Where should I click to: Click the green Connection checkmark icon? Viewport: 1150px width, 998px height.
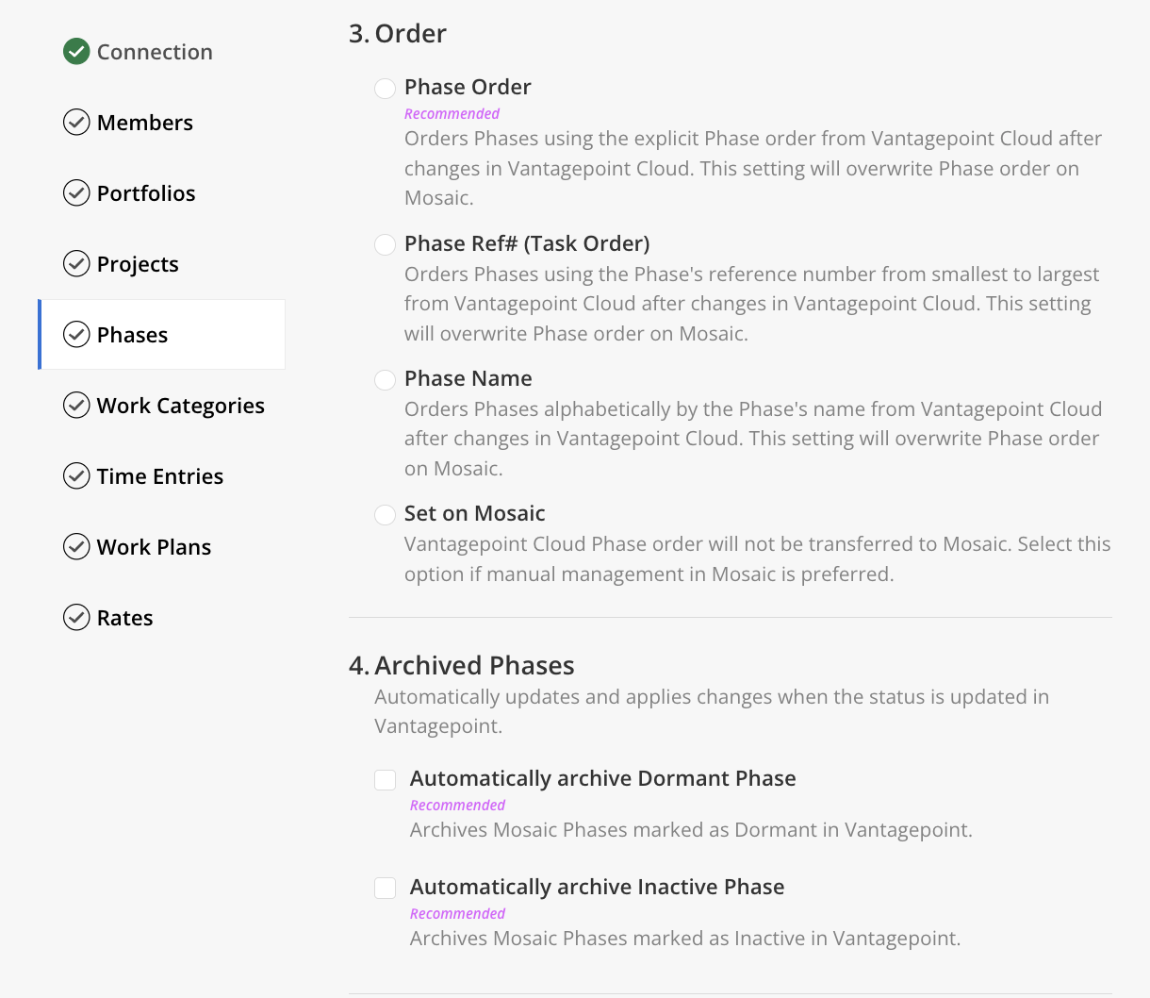point(76,52)
